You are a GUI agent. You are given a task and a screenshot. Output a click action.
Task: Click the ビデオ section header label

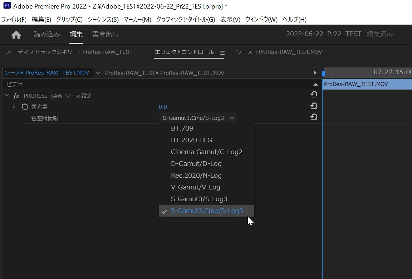click(15, 84)
